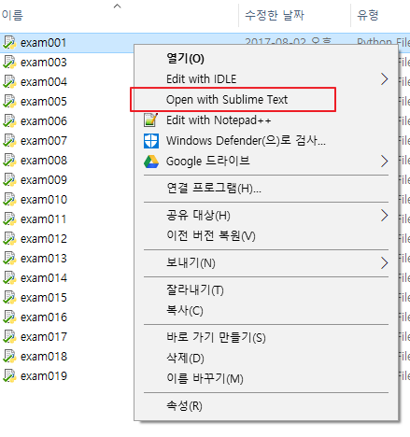Image resolution: width=410 pixels, height=437 pixels.
Task: Select 이름 바꾸기(M) to rename
Action: tap(205, 378)
